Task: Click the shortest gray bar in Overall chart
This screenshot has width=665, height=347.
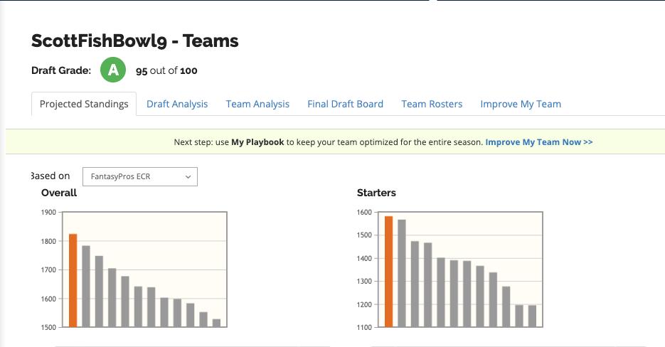Action: tap(216, 323)
